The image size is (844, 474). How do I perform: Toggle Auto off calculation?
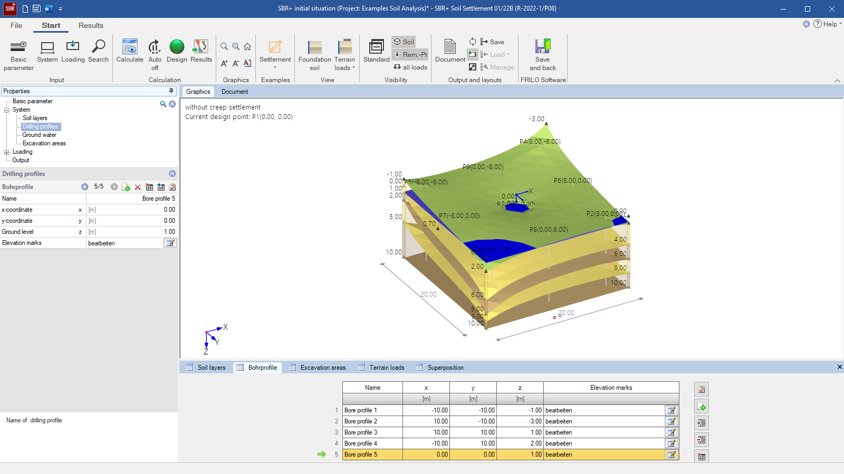pos(155,55)
